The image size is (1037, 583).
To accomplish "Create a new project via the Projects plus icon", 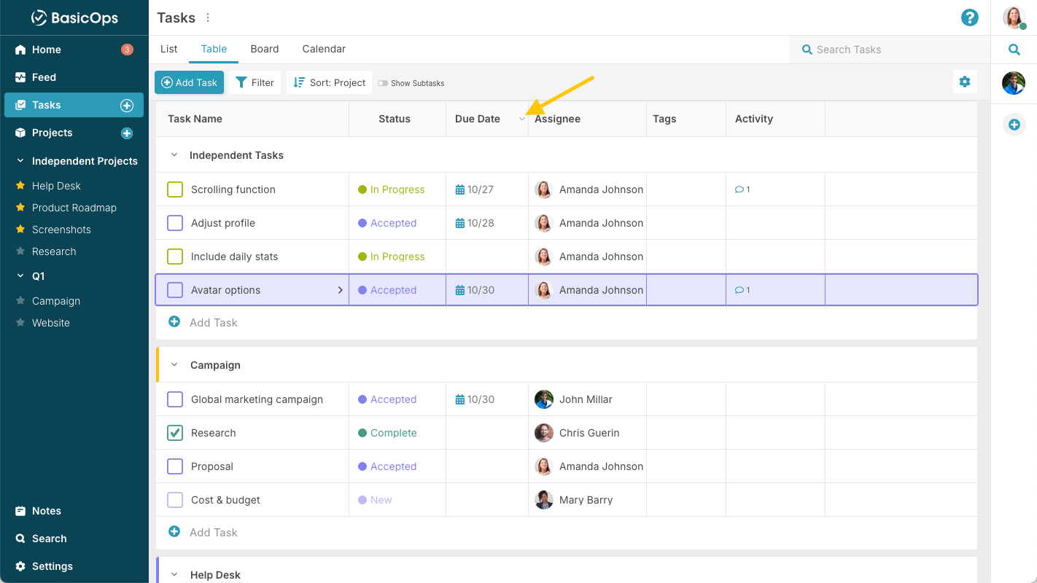I will [x=127, y=133].
